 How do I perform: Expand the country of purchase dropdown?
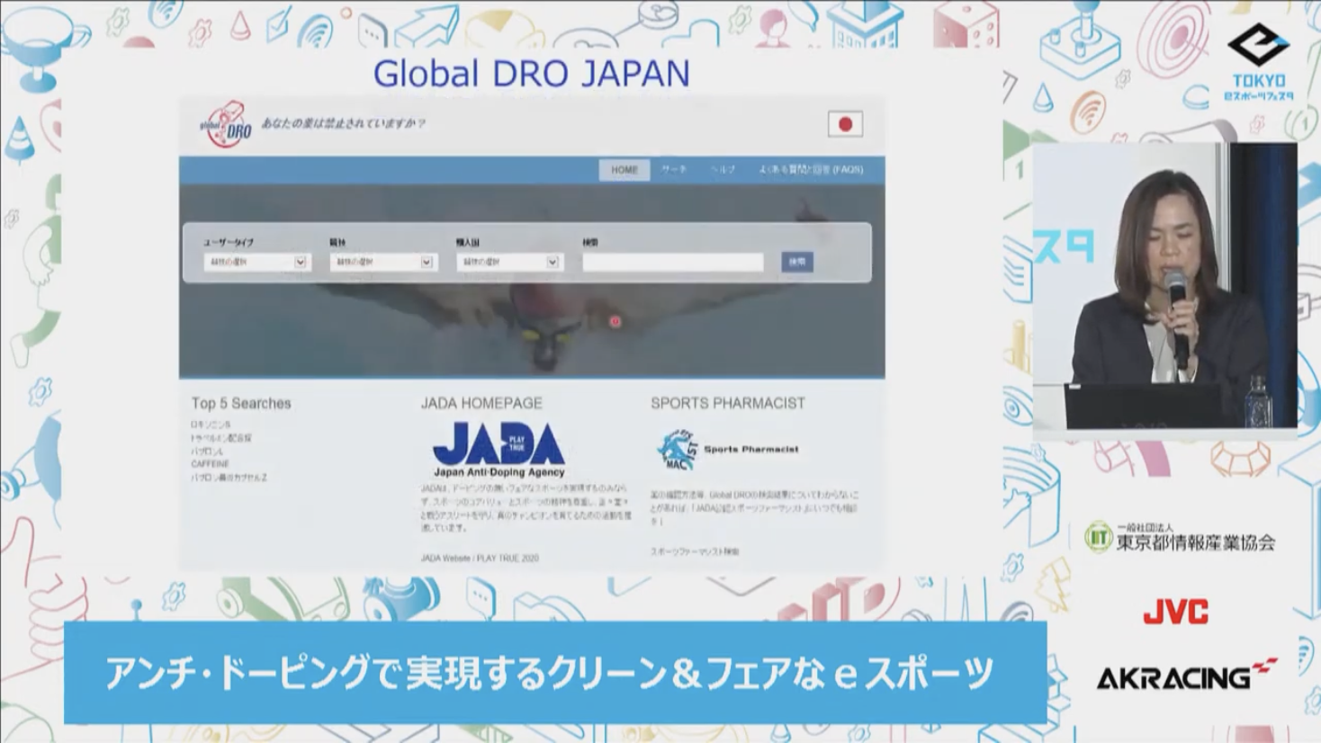[x=508, y=262]
